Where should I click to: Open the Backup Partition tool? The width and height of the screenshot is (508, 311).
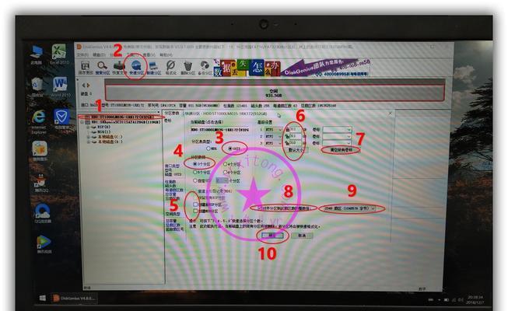tap(205, 67)
